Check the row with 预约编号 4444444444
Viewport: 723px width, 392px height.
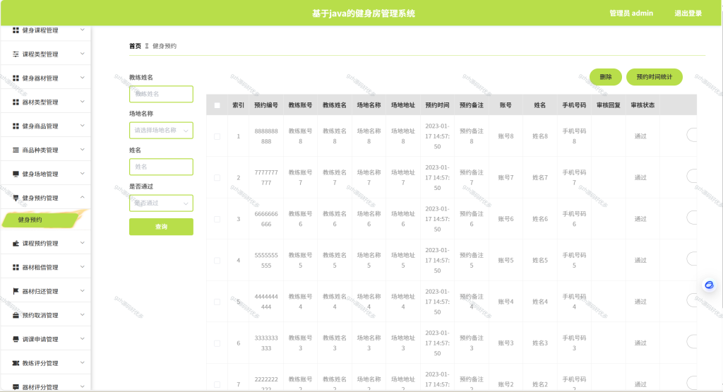[217, 302]
